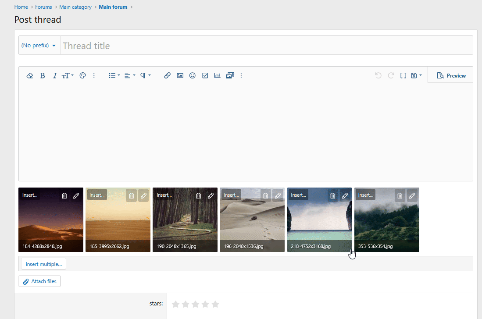Delete attachment 196-2048x1536.jpg
The width and height of the screenshot is (482, 319).
pyautogui.click(x=266, y=195)
